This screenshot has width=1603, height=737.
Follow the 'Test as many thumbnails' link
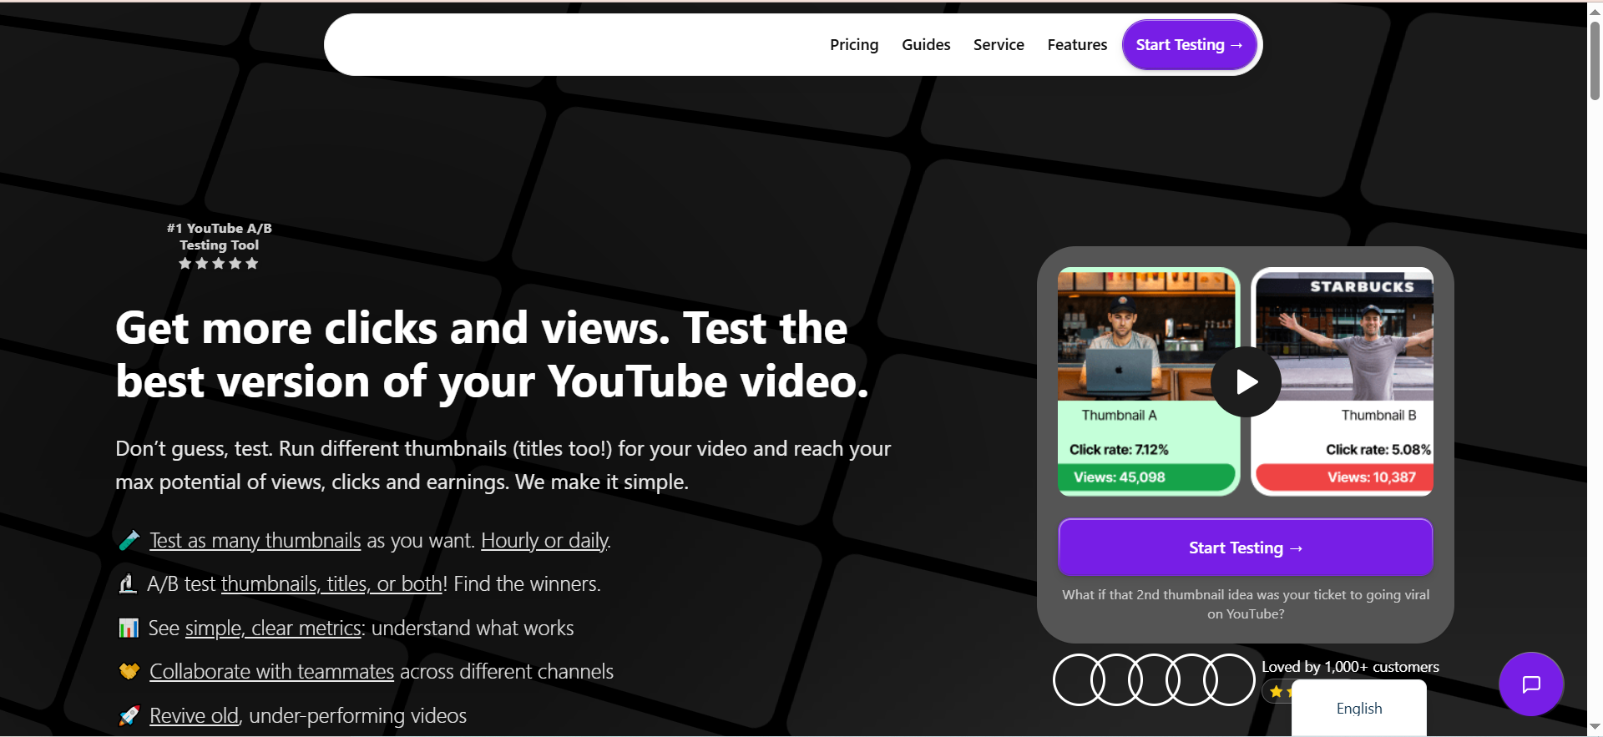pos(255,541)
